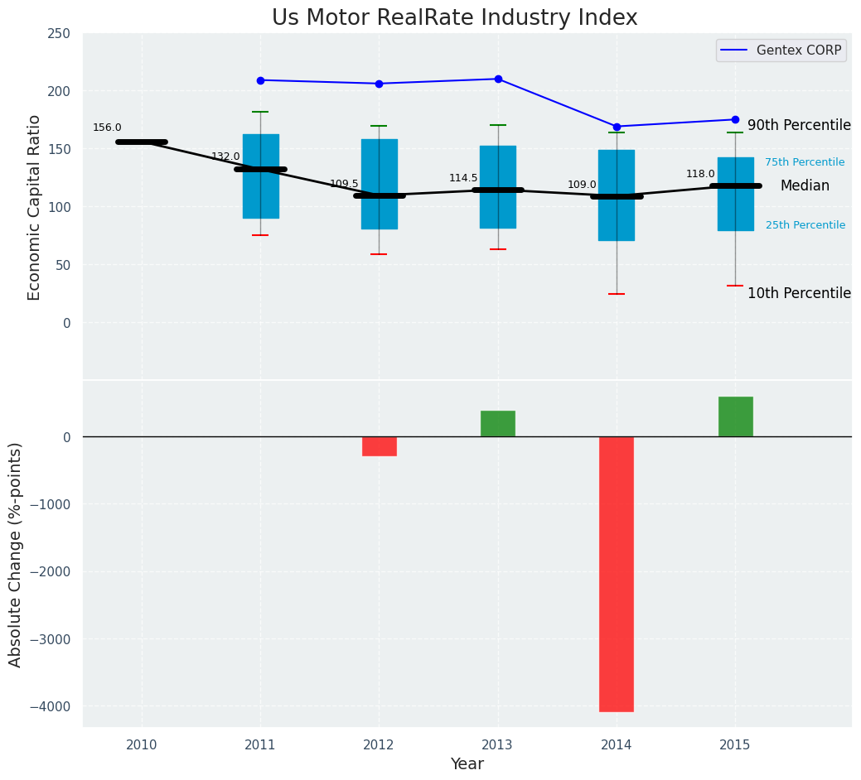
Task: Click the 90th Percentile annotation
Action: point(799,125)
